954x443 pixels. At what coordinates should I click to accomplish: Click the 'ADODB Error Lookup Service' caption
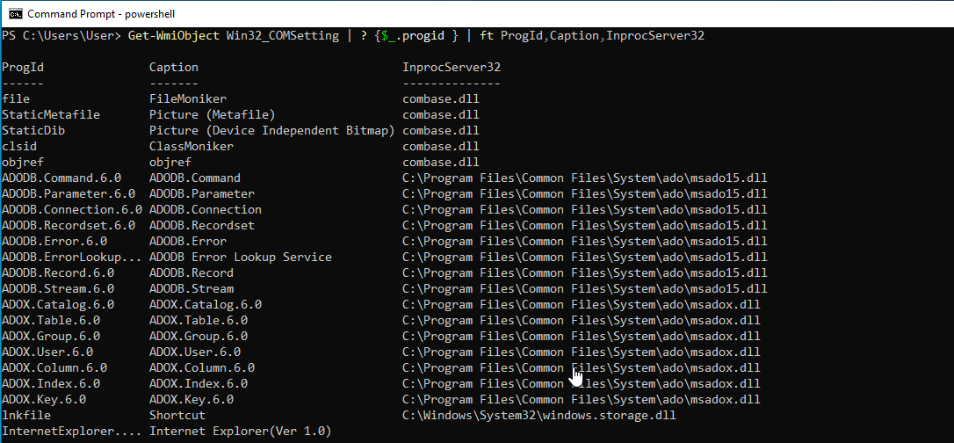click(241, 257)
